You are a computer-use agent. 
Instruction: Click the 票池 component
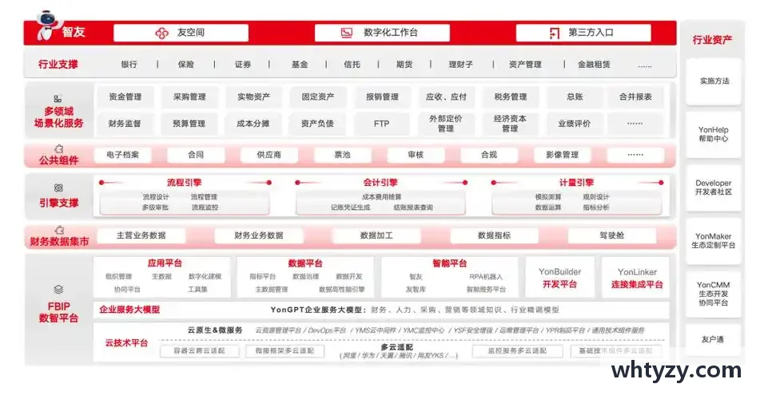[x=342, y=155]
